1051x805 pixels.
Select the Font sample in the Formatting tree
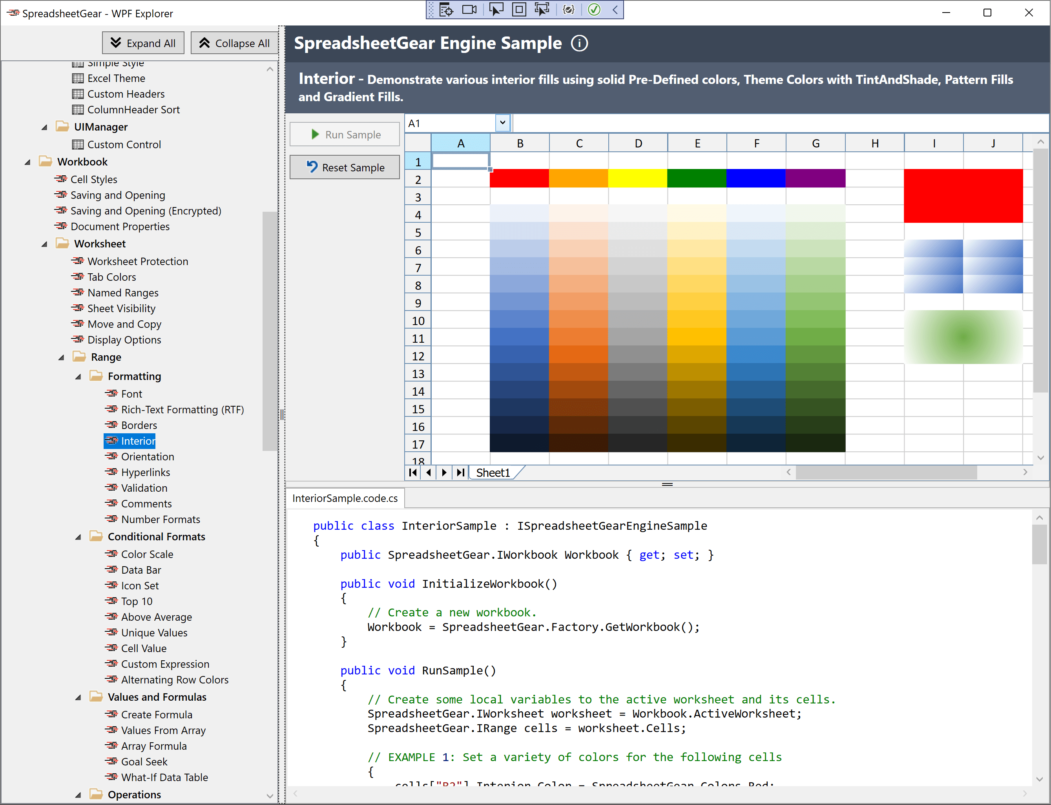[131, 393]
